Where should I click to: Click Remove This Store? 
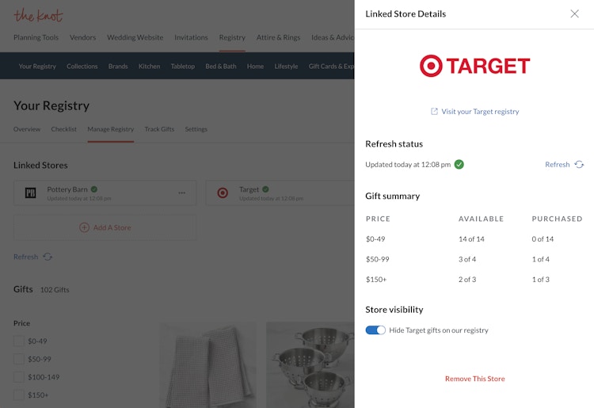474,379
